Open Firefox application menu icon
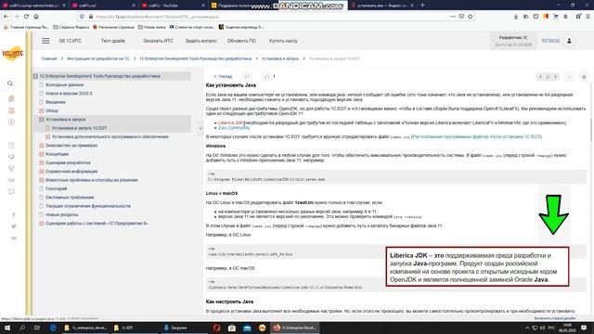 click(588, 17)
